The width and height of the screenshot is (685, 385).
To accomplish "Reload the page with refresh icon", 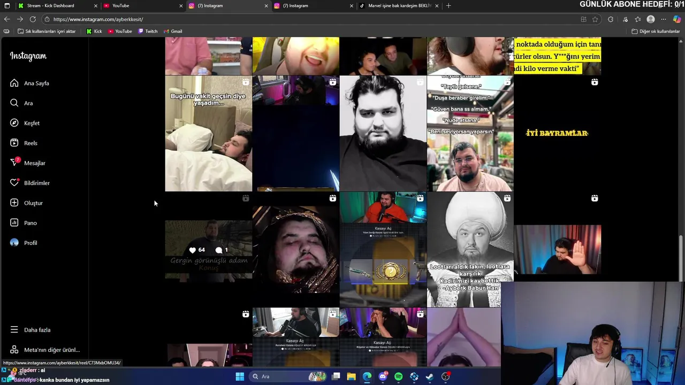I will [x=33, y=19].
